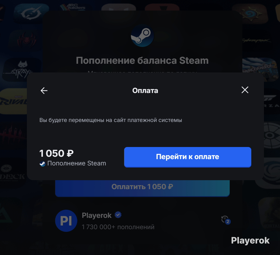Image resolution: width=280 pixels, height=255 pixels.
Task: Click the small Steam icon beside Пополнение Steam
Action: pos(42,164)
